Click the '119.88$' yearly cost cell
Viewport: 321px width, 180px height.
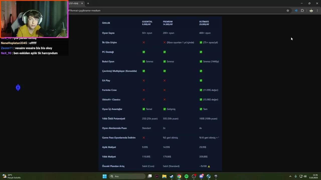point(146,156)
